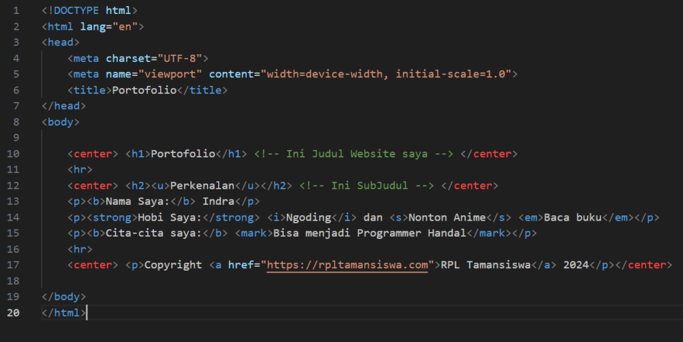683x342 pixels.
Task: Click the 'Ini Judul Website saya' comment
Action: pyautogui.click(x=354, y=153)
